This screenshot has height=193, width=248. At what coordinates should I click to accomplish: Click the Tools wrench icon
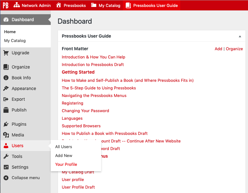(x=6, y=156)
